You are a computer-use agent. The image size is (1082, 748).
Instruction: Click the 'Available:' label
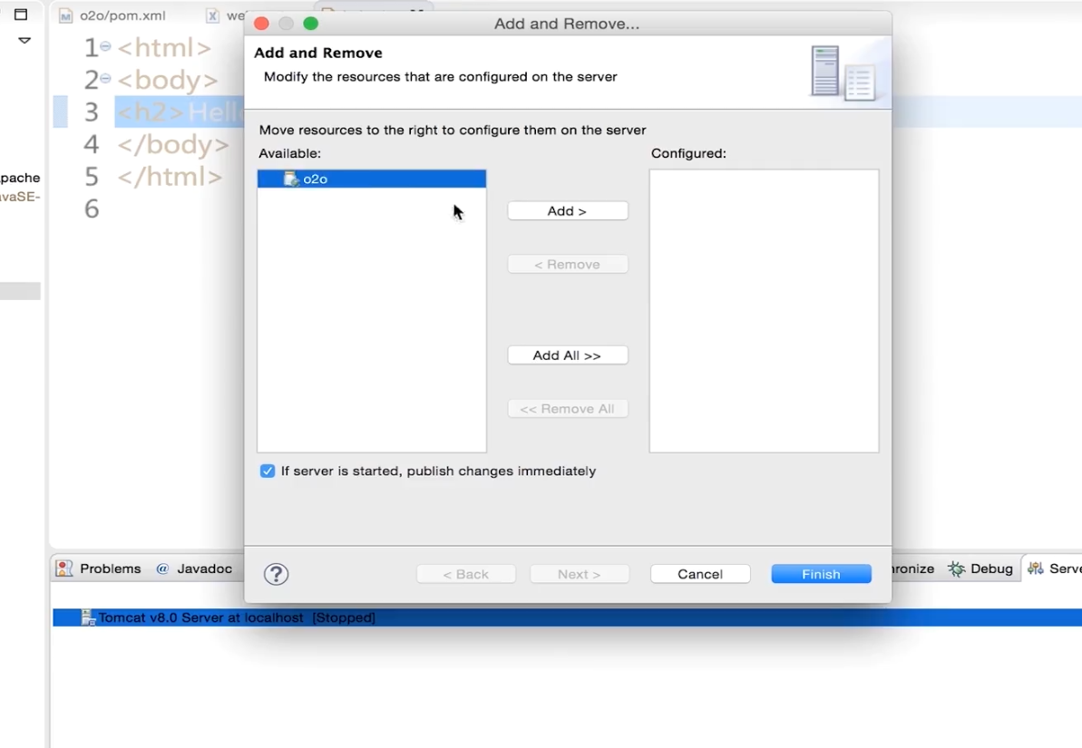click(290, 153)
